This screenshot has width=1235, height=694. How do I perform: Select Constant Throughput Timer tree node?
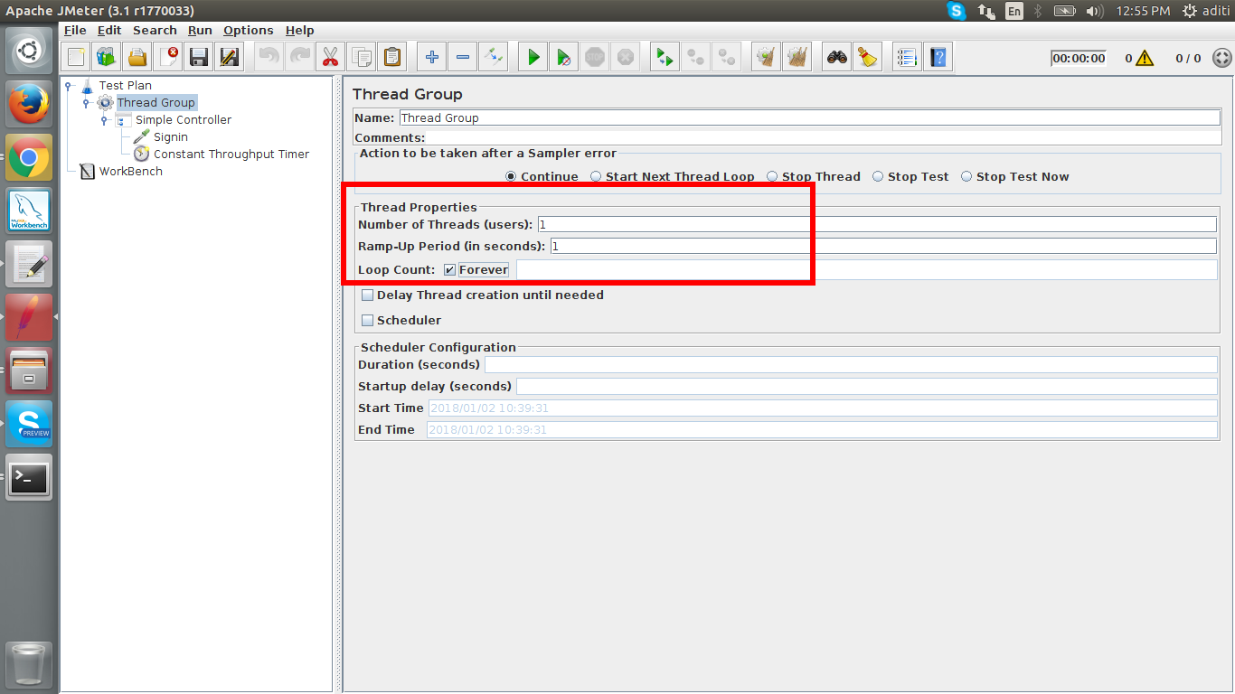pos(231,155)
